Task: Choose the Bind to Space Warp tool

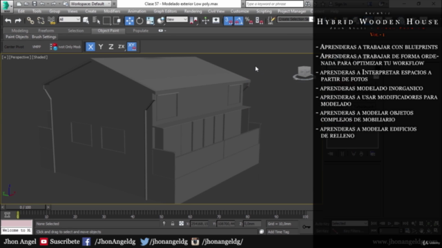Action: pos(51,21)
